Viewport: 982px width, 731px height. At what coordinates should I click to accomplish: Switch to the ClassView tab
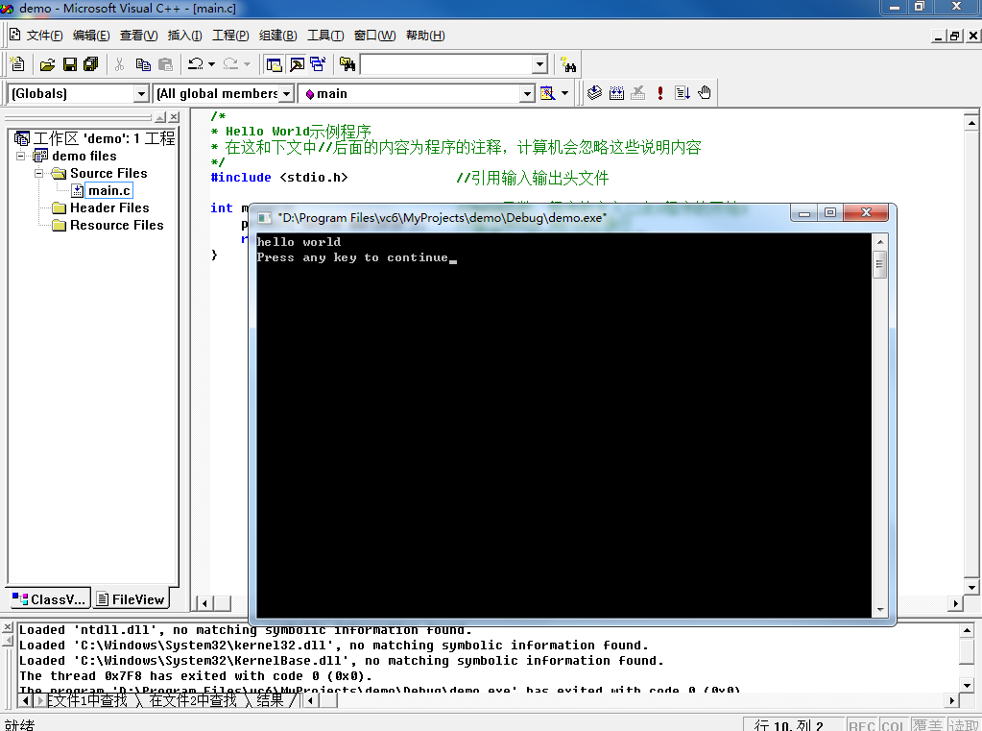click(49, 598)
